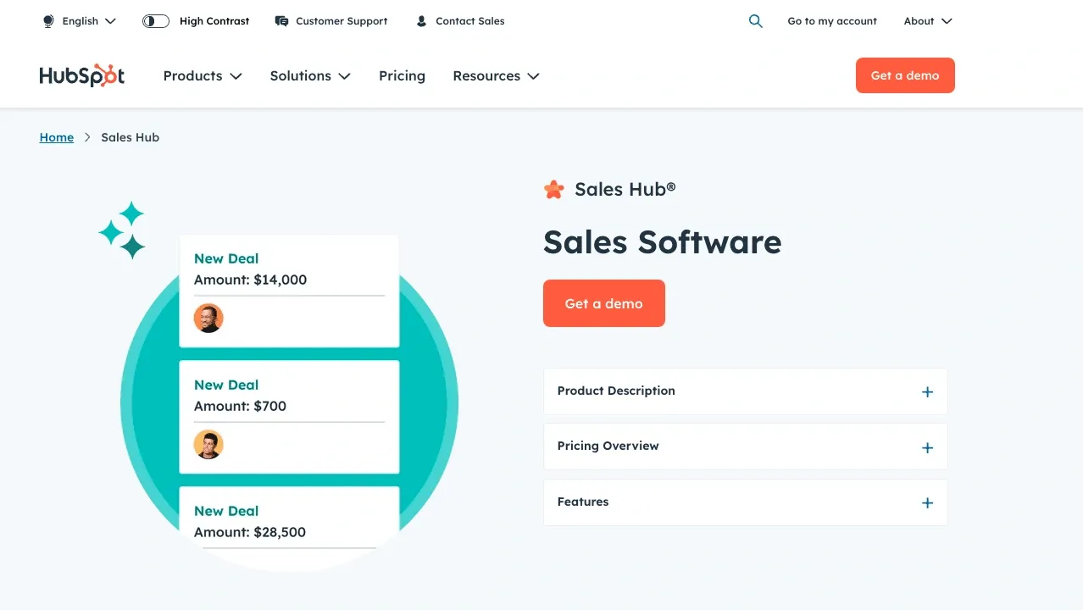1083x610 pixels.
Task: Open the Resources menu
Action: [496, 75]
